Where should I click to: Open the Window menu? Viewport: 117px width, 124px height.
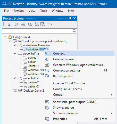[57, 11]
